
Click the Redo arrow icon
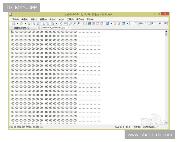[x=65, y=23]
